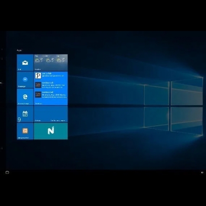The height and width of the screenshot is (206, 206).
Task: Open the teal N logo tile
Action: click(x=51, y=131)
